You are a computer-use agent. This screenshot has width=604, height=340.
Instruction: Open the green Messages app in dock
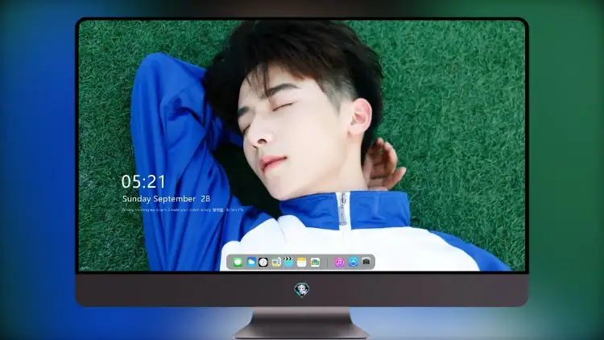click(x=238, y=262)
